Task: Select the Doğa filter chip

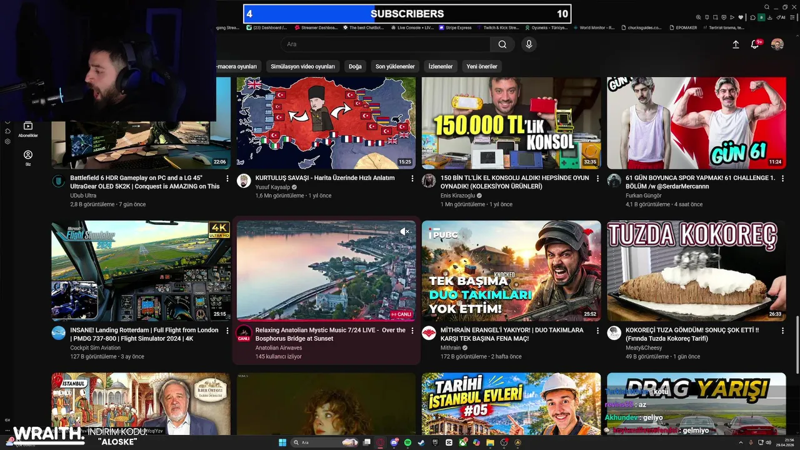Action: tap(355, 66)
